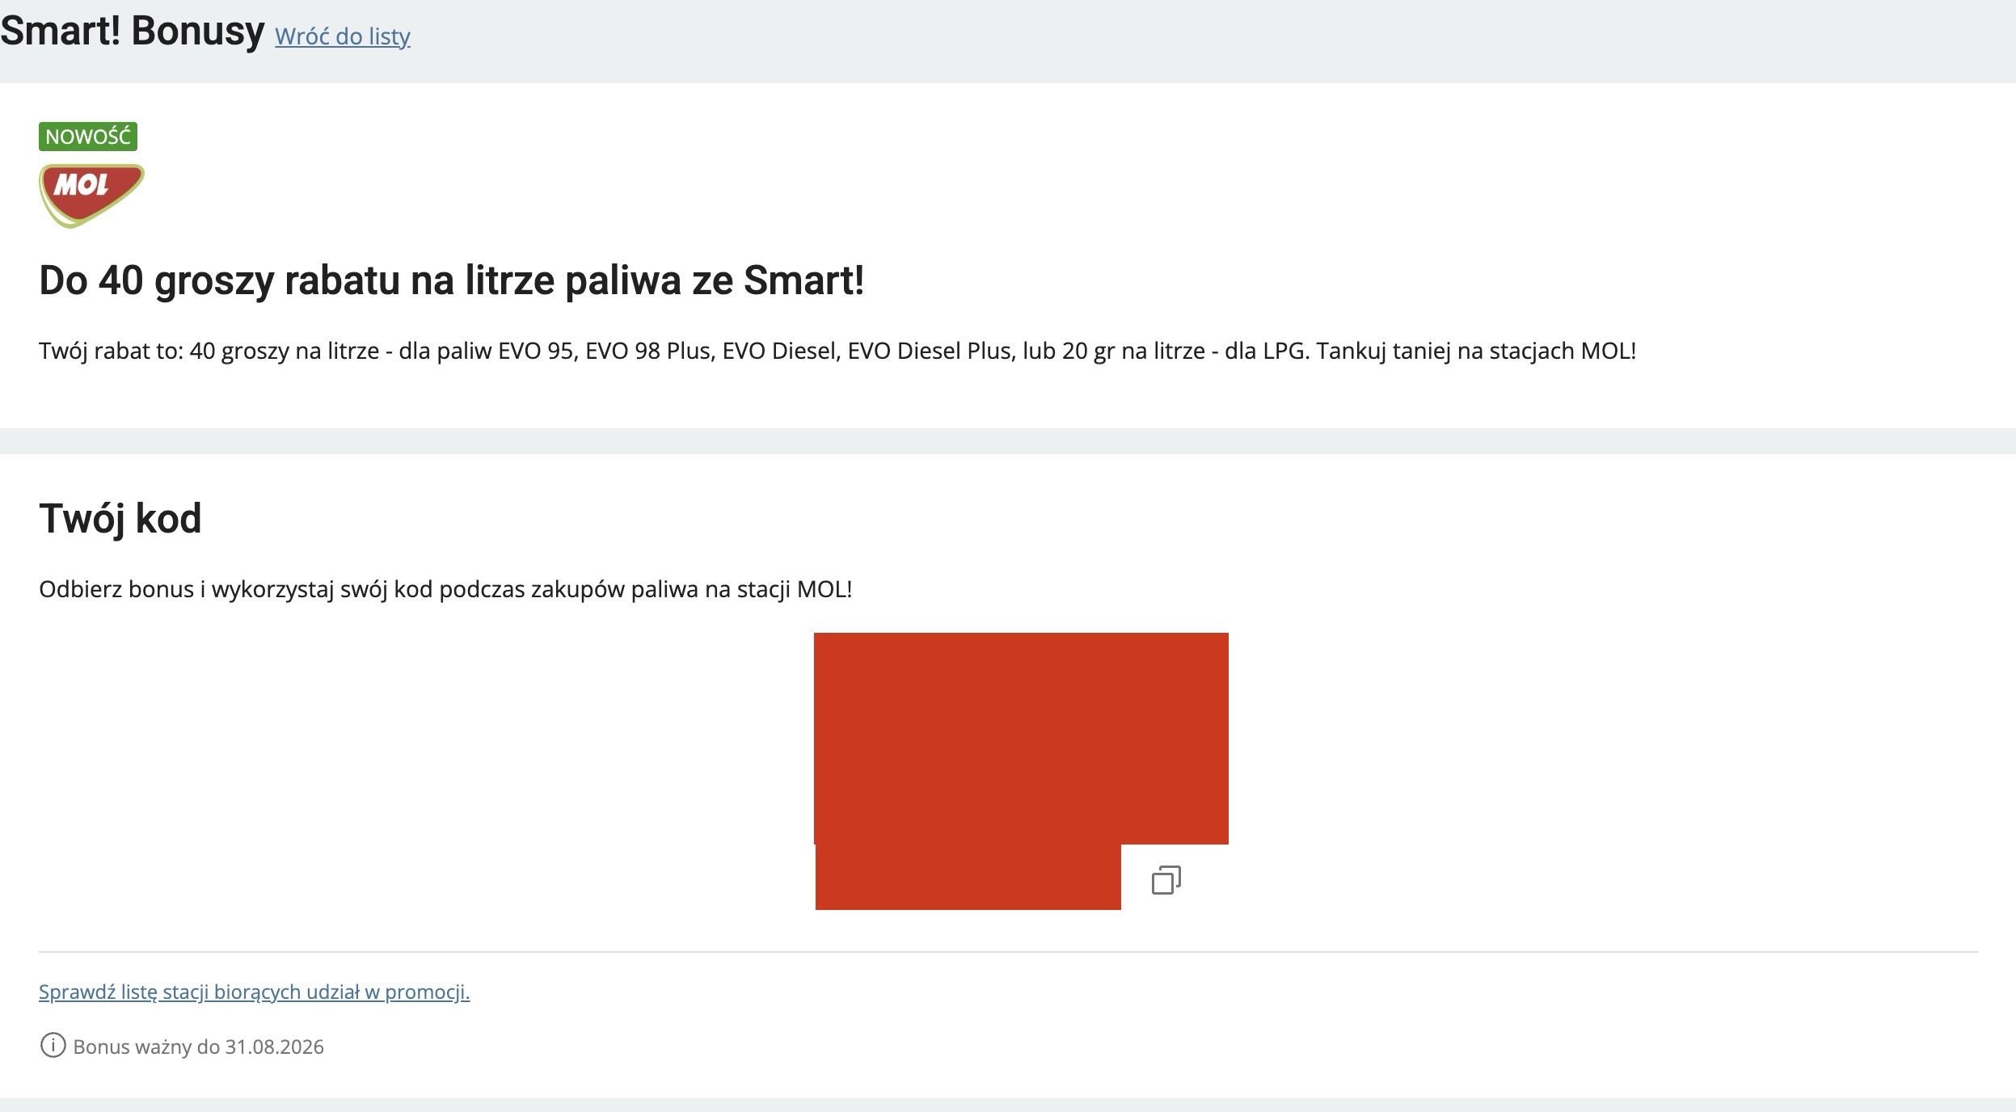Click 'EVO 95' fuel name in description
Viewport: 2016px width, 1112px height.
536,351
